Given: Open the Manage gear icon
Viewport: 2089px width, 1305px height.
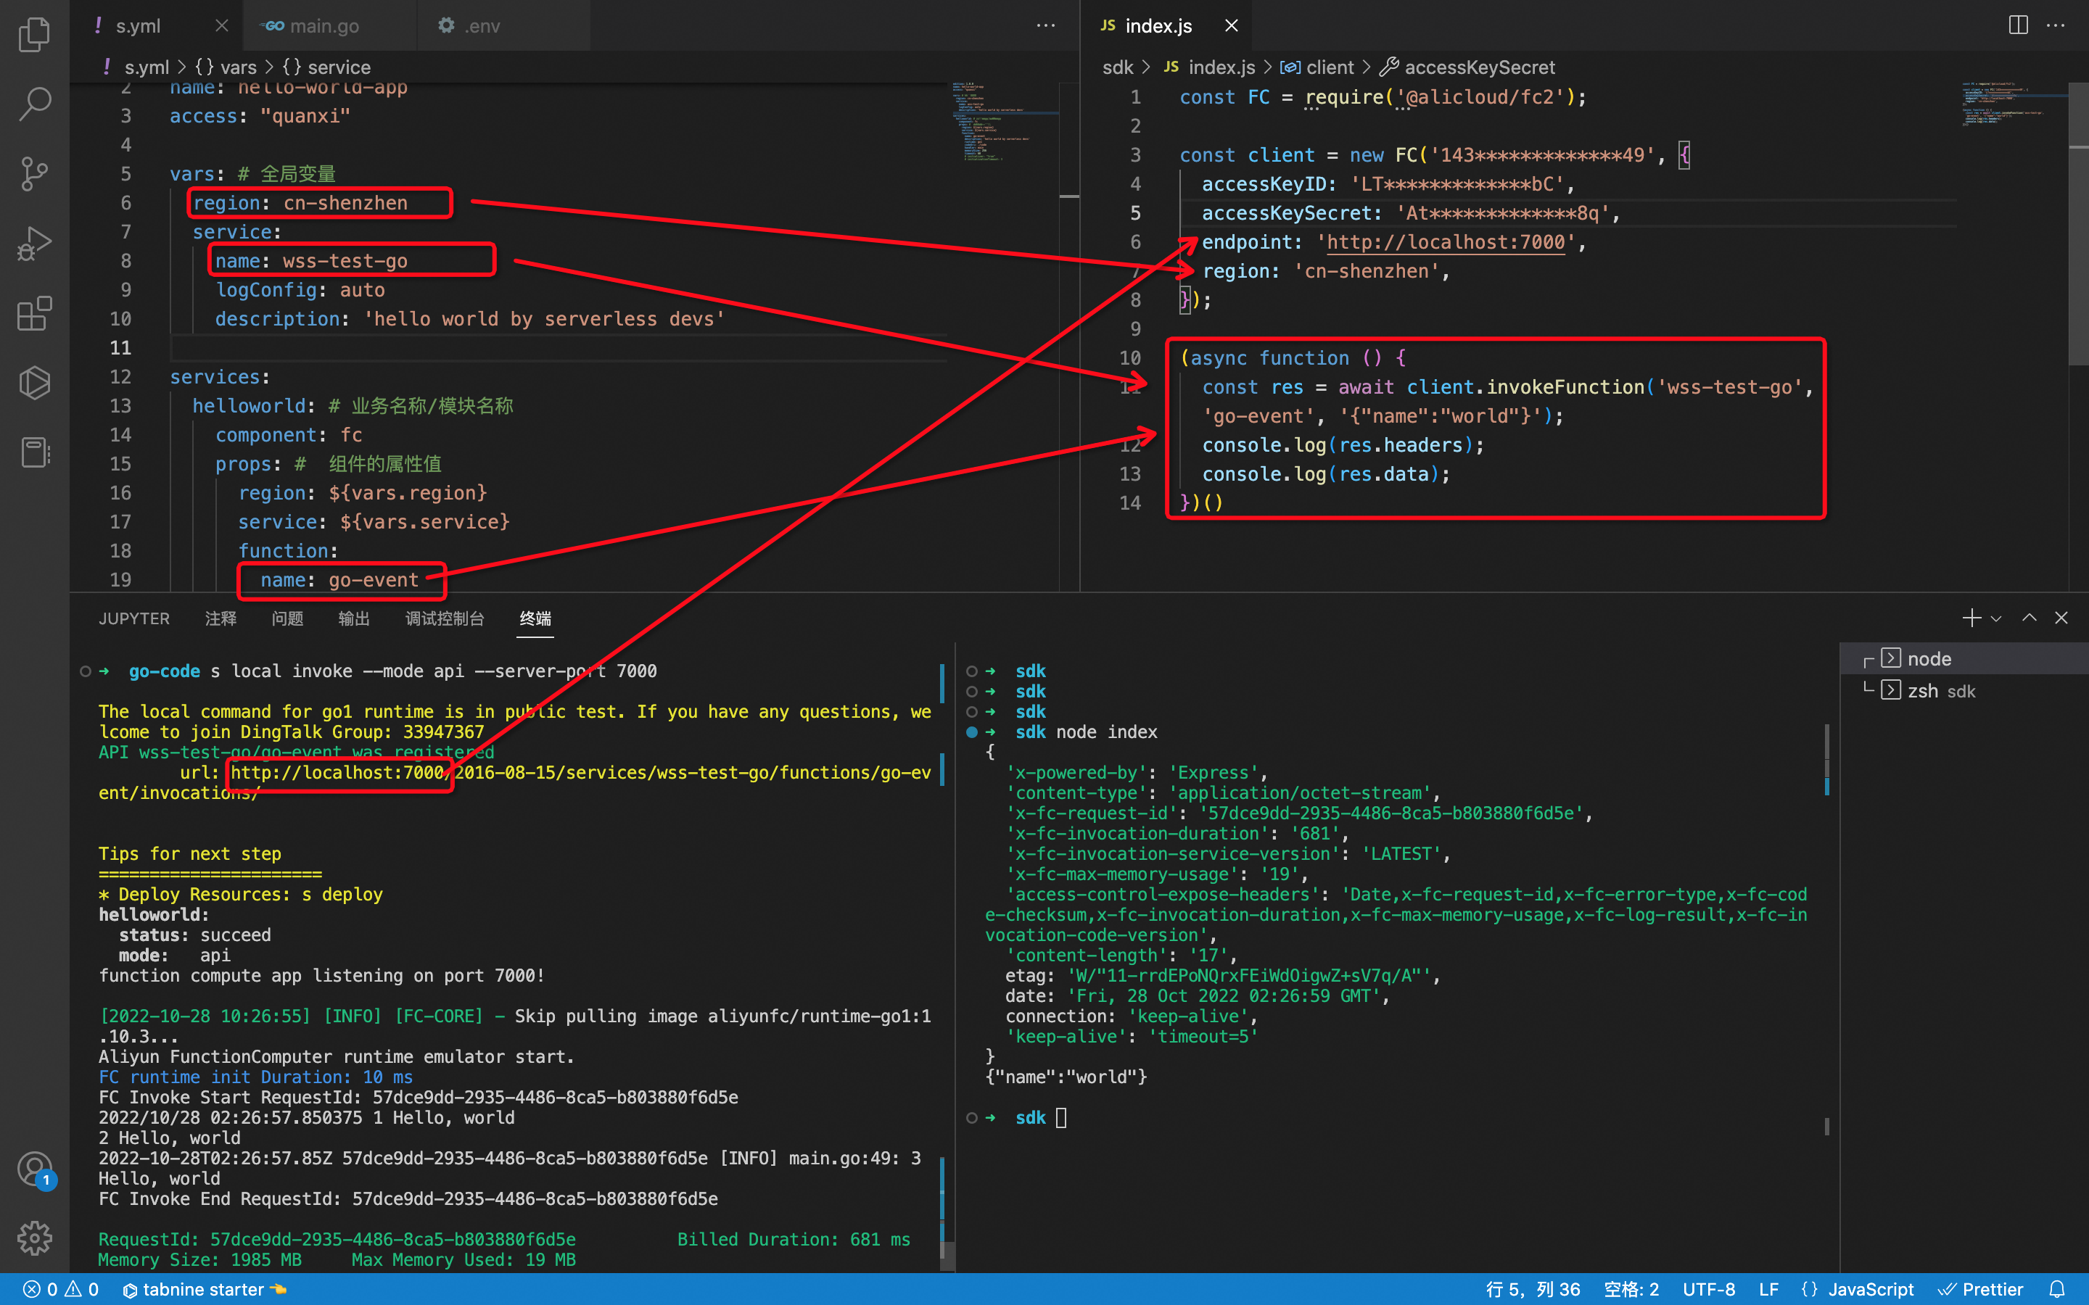Looking at the screenshot, I should 35,1238.
